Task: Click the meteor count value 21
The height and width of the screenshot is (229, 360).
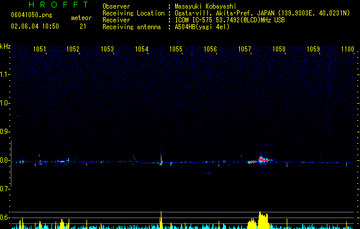Action: click(x=83, y=26)
